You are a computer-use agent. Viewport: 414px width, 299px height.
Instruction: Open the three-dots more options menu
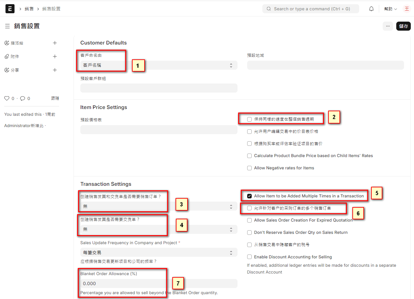point(388,26)
